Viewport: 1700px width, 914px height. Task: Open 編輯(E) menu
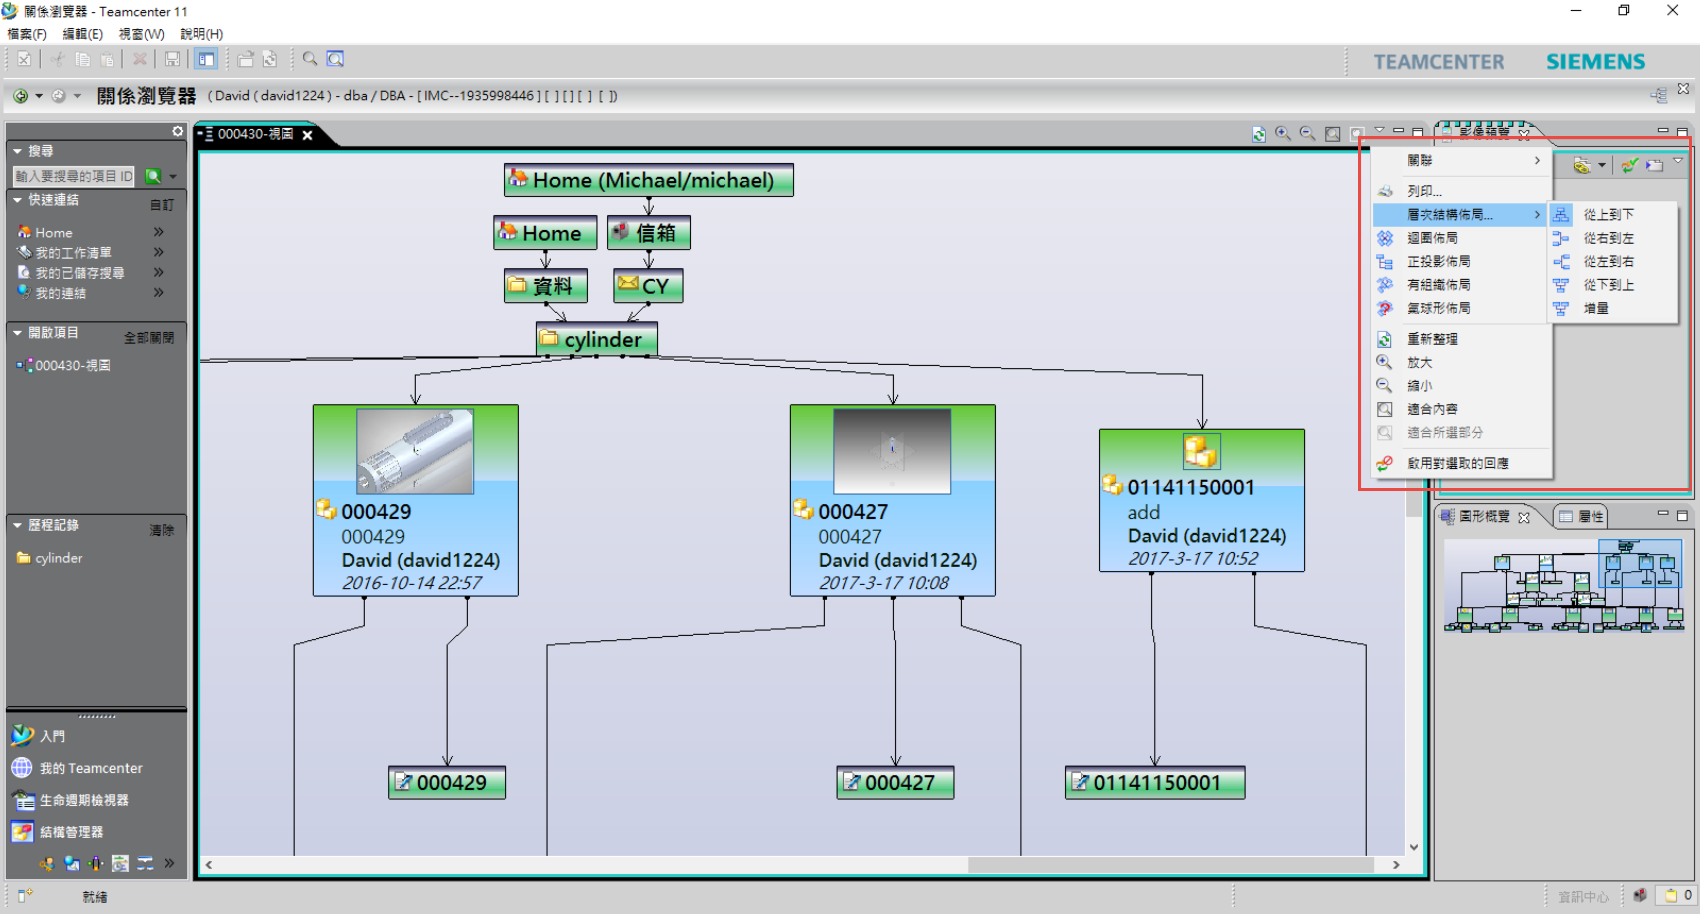(x=83, y=34)
